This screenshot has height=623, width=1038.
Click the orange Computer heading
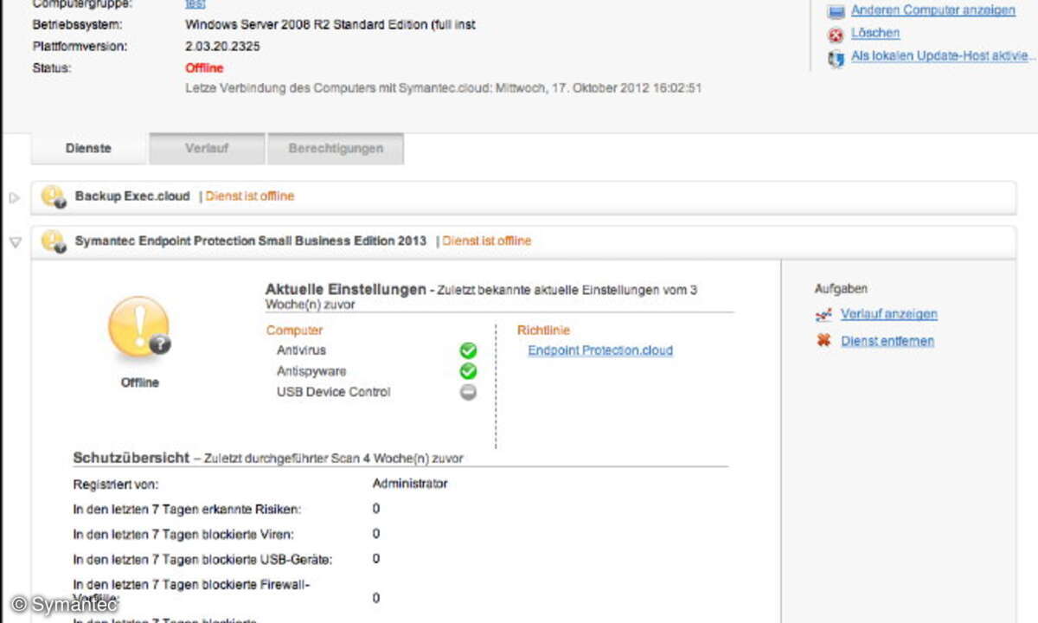294,330
